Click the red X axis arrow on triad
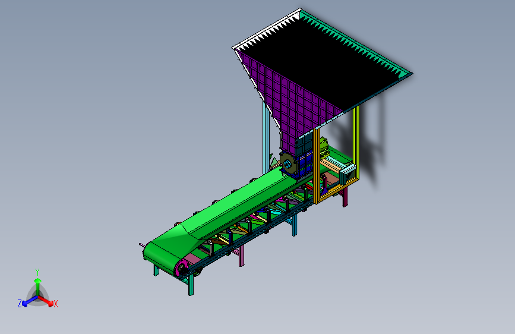Screen dimensions: 515x334 46,301
